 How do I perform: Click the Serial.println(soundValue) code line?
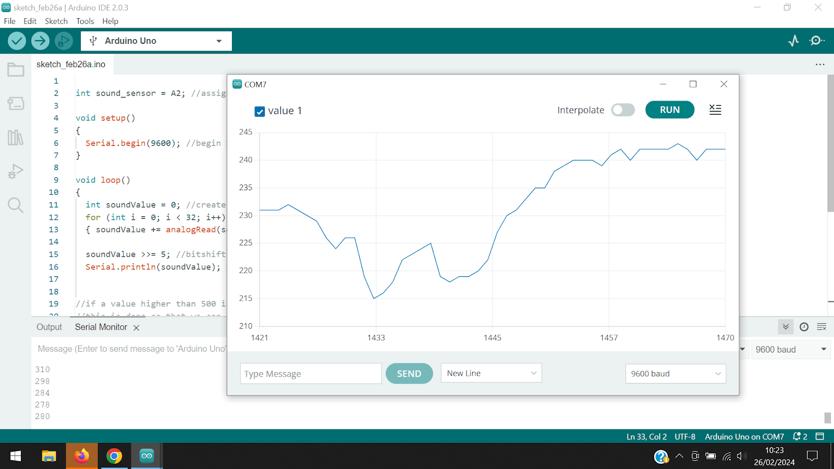click(153, 267)
